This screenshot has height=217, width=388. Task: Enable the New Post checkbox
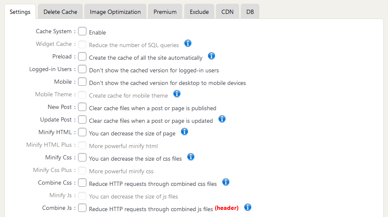click(82, 107)
